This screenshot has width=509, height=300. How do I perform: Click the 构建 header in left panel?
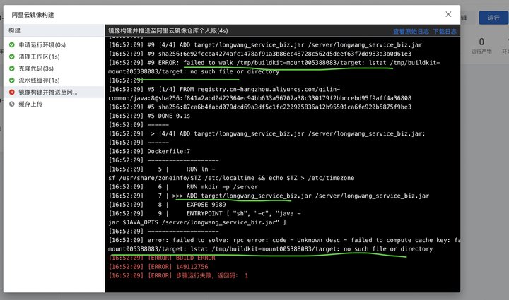click(14, 30)
